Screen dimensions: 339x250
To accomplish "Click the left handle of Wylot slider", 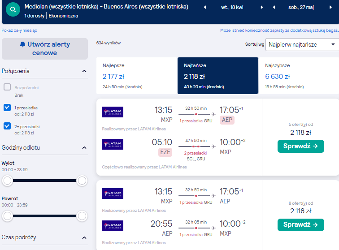I will 7,181.
